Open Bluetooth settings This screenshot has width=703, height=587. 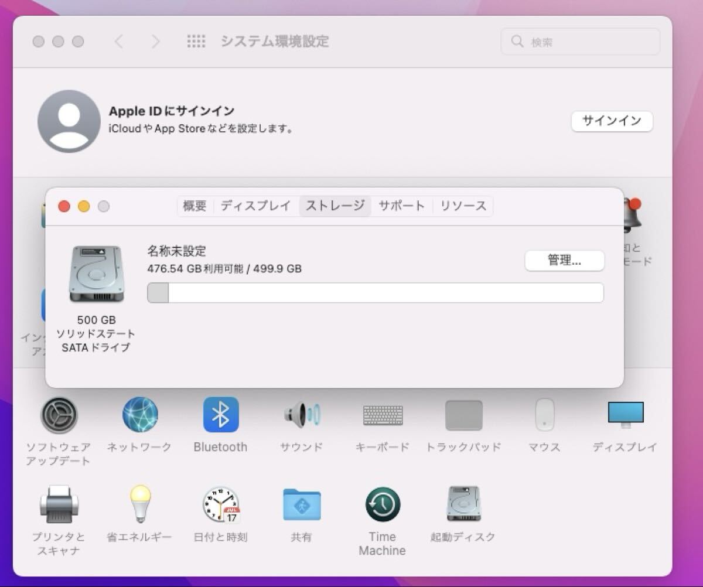[x=220, y=415]
